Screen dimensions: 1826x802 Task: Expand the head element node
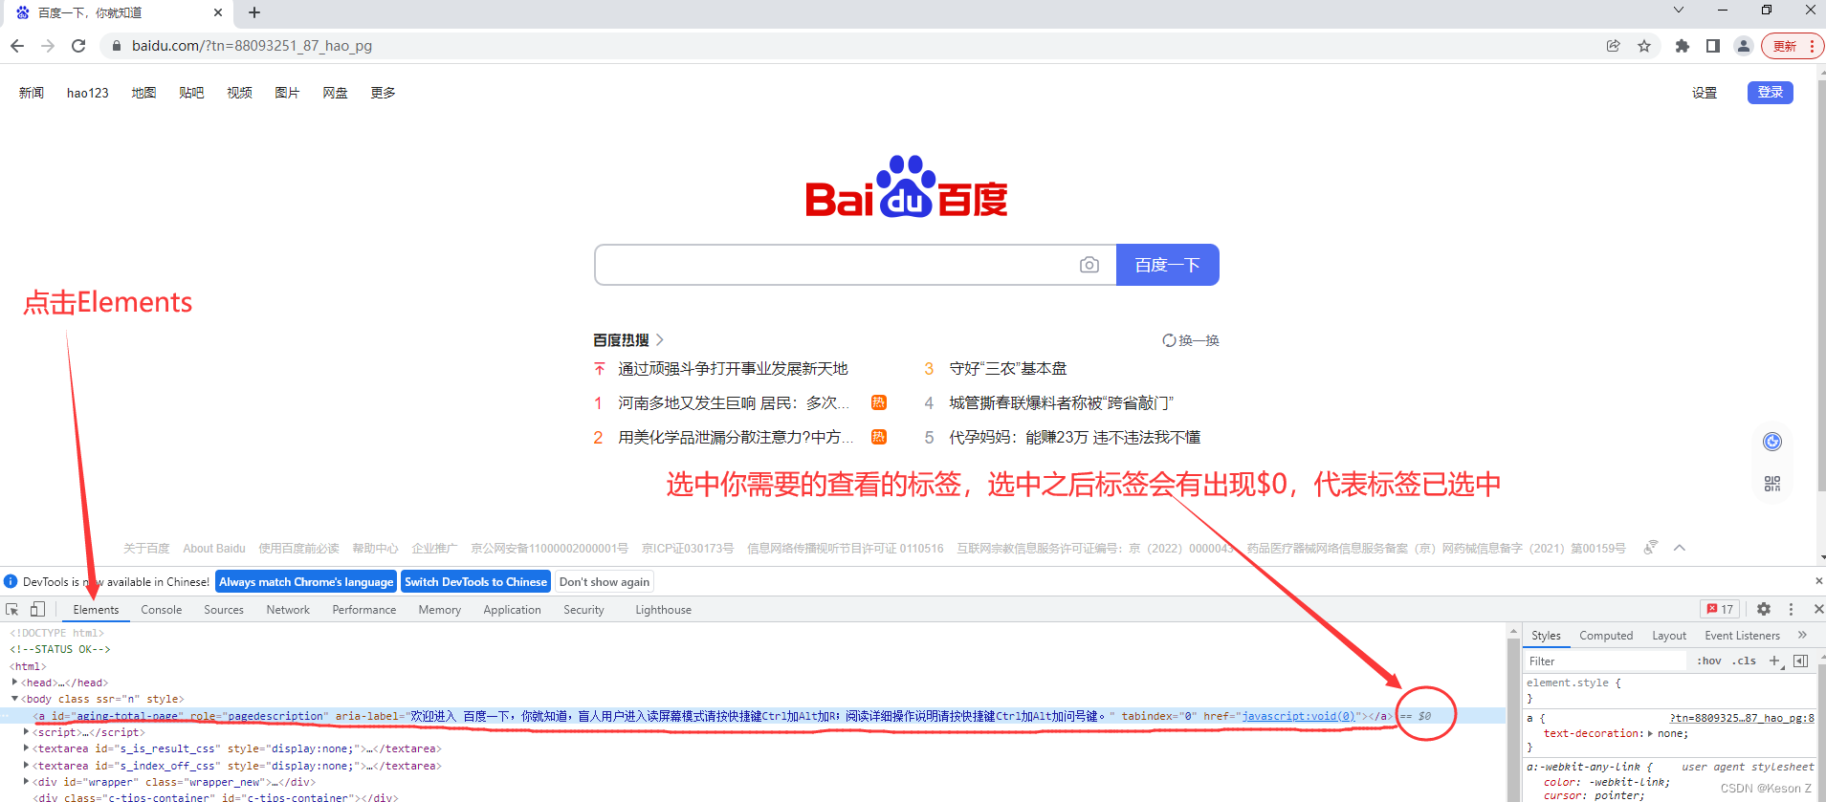tap(14, 683)
